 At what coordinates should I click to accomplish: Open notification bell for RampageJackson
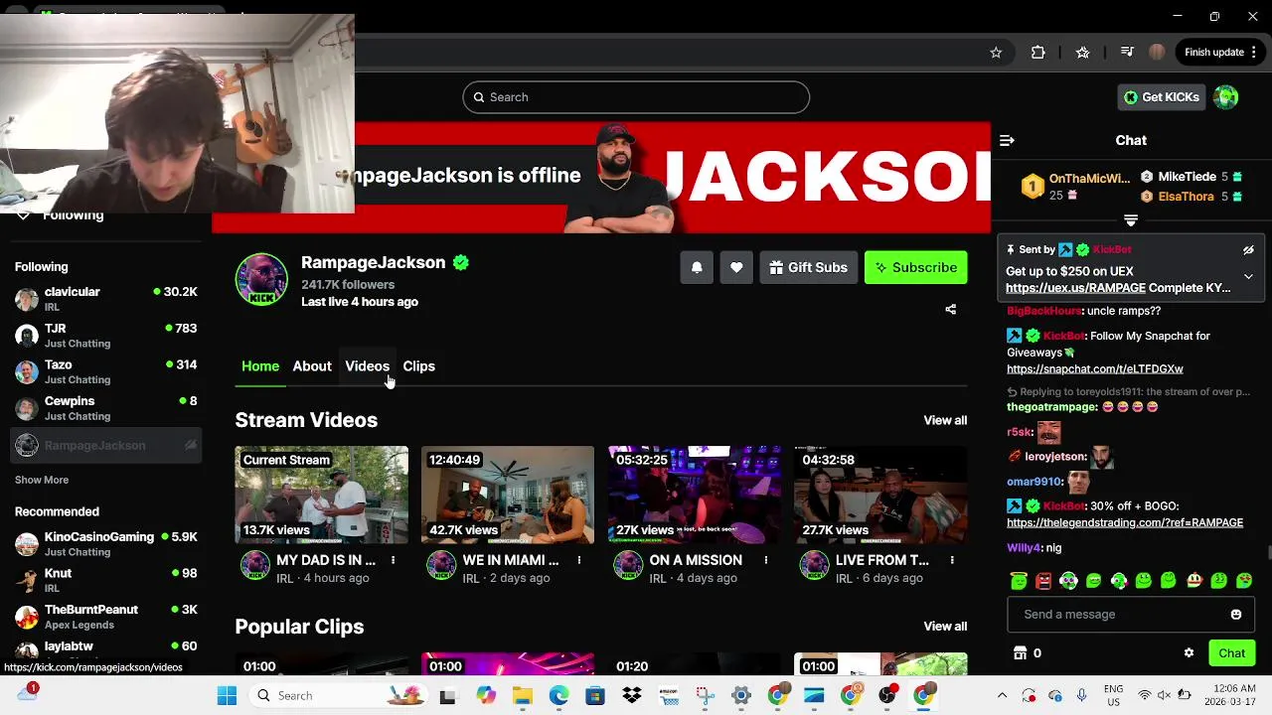(697, 267)
